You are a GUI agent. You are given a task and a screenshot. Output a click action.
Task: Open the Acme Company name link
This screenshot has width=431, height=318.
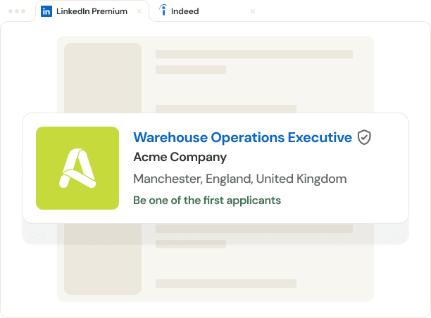[x=180, y=157]
